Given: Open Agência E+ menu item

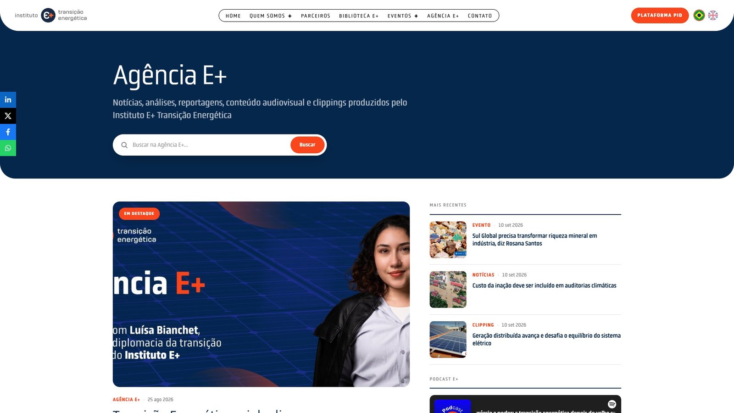Looking at the screenshot, I should coord(443,16).
